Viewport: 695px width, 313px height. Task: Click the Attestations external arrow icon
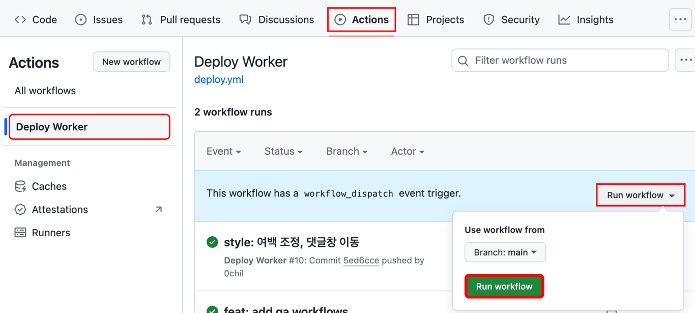click(x=159, y=209)
